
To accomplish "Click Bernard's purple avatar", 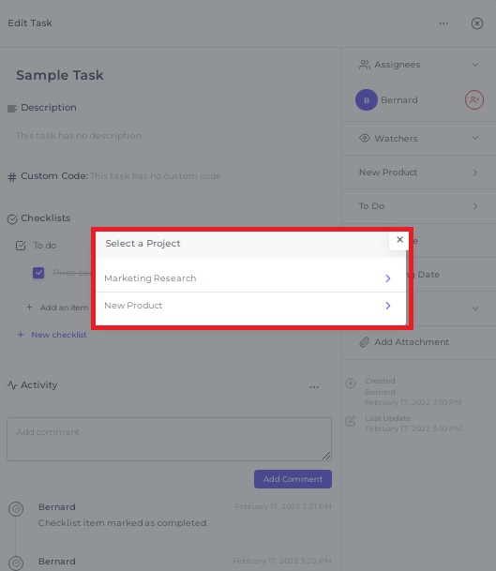I will [x=366, y=99].
